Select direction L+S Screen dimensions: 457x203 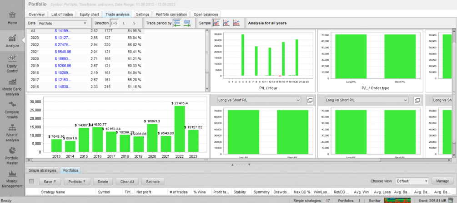pos(114,23)
